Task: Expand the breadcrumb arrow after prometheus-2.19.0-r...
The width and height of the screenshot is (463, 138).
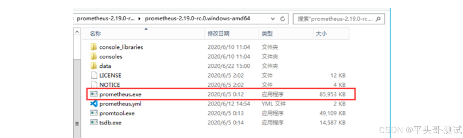Action: click(x=140, y=19)
